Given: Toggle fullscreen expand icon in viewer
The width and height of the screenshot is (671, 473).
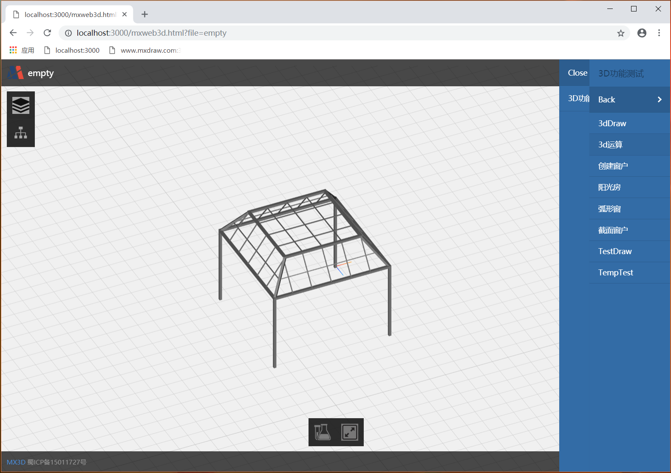Looking at the screenshot, I should point(350,432).
